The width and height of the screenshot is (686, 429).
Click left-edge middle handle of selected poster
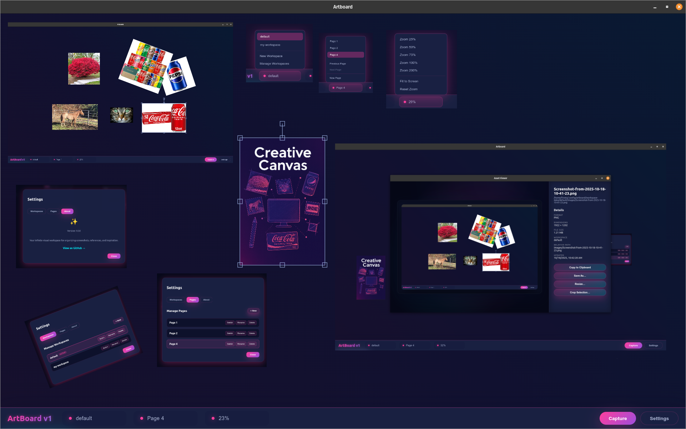[240, 201]
